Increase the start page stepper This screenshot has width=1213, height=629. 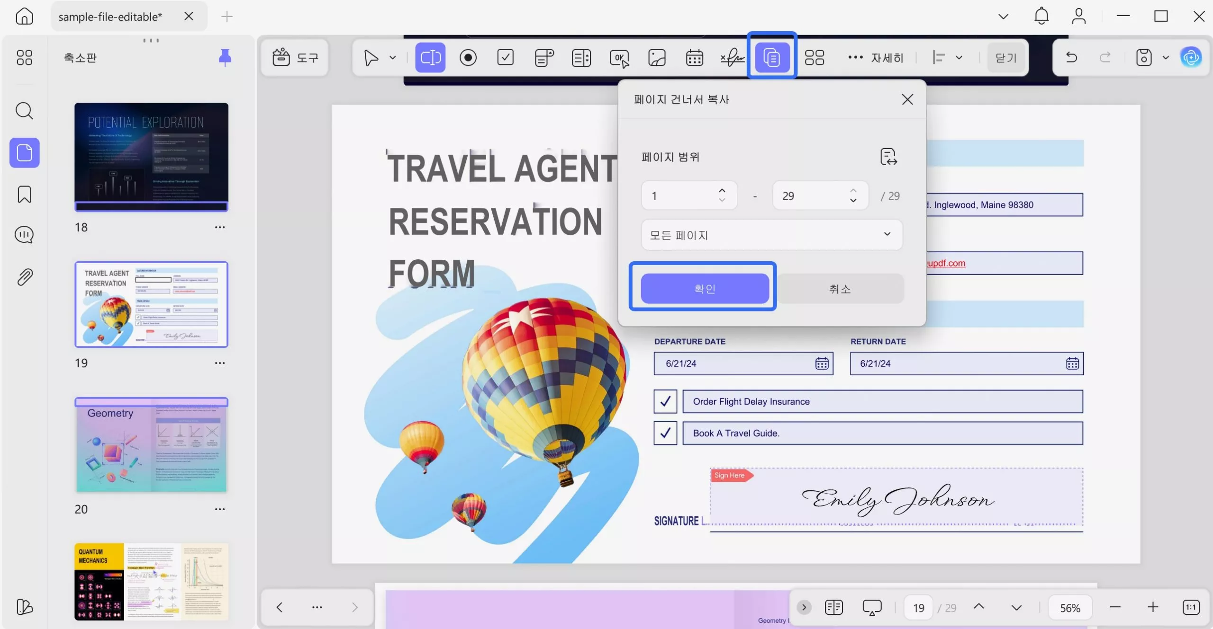pos(722,191)
